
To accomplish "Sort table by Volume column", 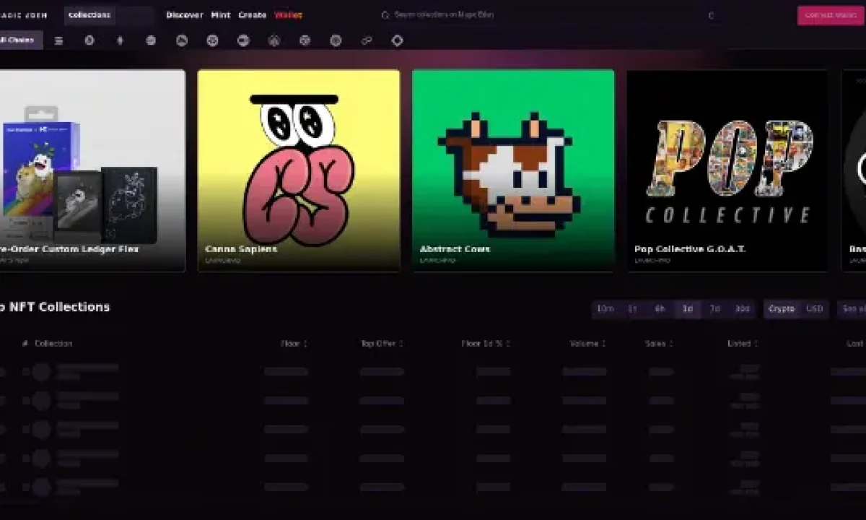I will point(587,344).
